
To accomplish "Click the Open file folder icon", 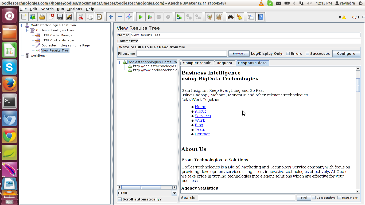I will 42,17.
